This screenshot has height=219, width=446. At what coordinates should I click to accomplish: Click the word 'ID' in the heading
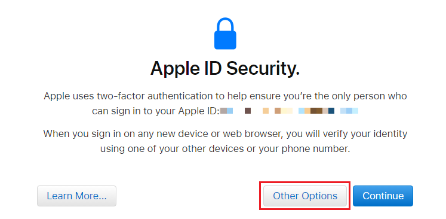tap(214, 69)
